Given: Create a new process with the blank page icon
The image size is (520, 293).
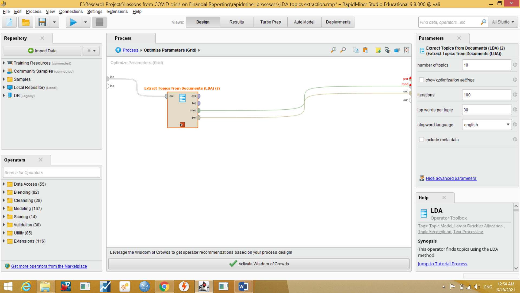Looking at the screenshot, I should (9, 22).
